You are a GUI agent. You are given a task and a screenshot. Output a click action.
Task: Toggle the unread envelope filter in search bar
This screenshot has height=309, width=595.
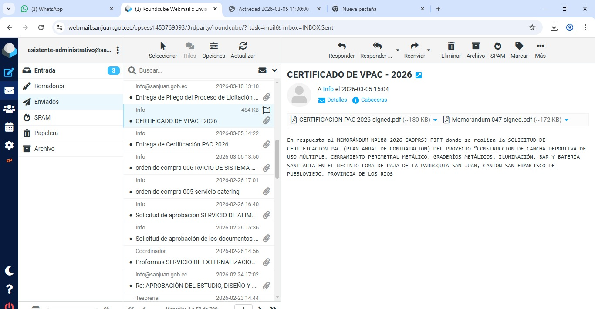[262, 70]
